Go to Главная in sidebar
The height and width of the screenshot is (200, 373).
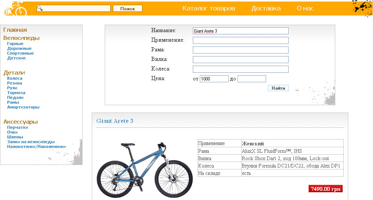(15, 30)
